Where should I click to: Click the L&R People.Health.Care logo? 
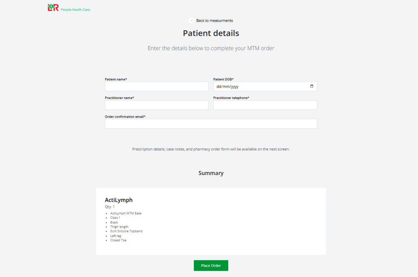pyautogui.click(x=69, y=7)
